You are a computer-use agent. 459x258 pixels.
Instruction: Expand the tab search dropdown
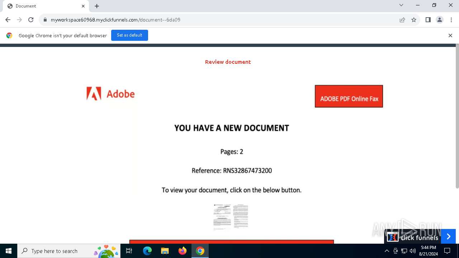tap(401, 5)
